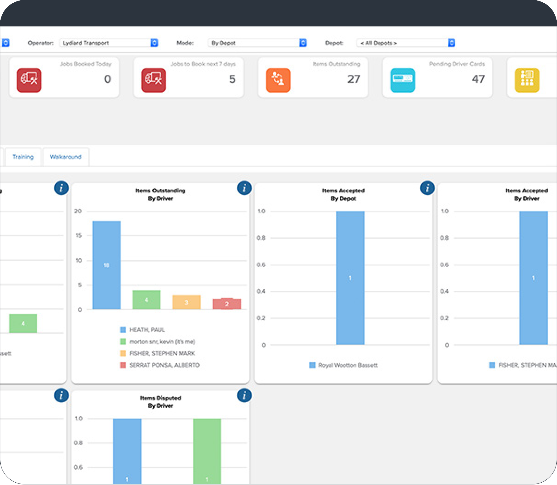Click the Items Outstanding count 27
This screenshot has height=485, width=557.
tap(354, 79)
